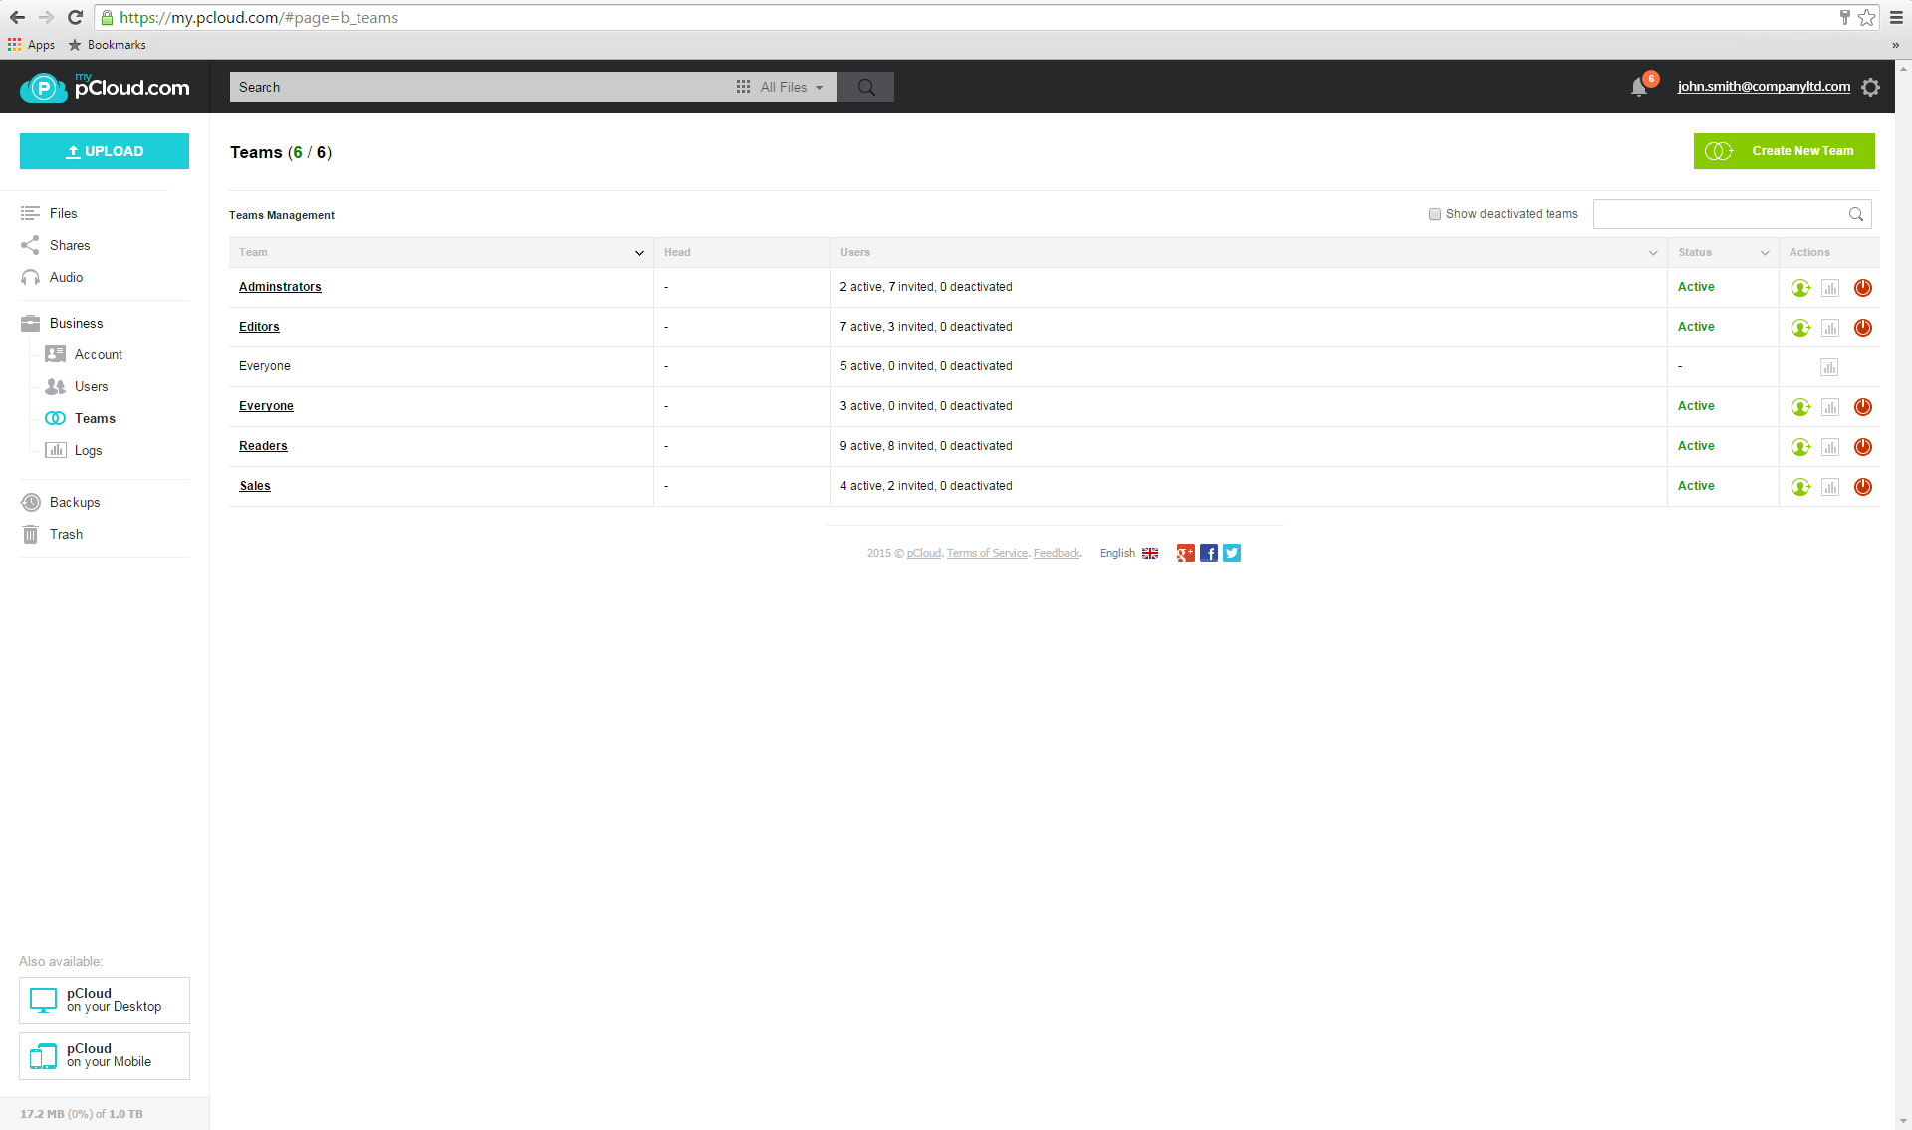
Task: Deactivate the Editors team via power icon
Action: click(1862, 328)
